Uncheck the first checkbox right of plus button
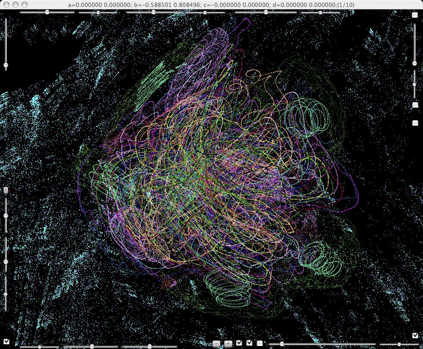Image resolution: width=423 pixels, height=349 pixels. point(239,343)
